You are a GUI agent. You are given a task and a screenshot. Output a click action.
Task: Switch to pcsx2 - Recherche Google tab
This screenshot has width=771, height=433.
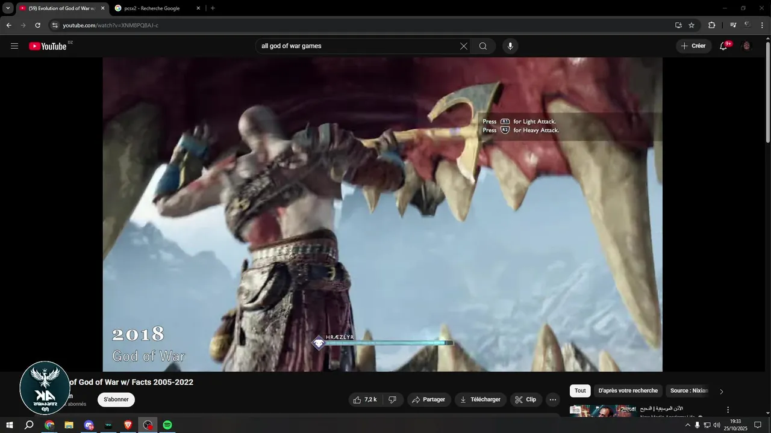point(152,8)
